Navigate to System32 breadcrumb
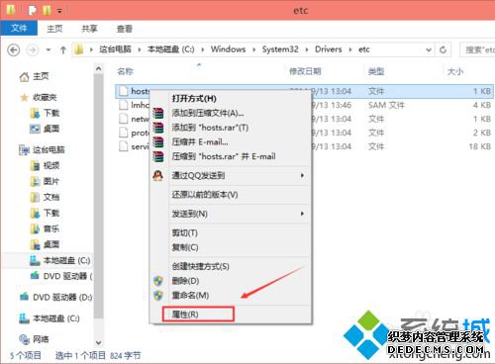 click(x=280, y=49)
